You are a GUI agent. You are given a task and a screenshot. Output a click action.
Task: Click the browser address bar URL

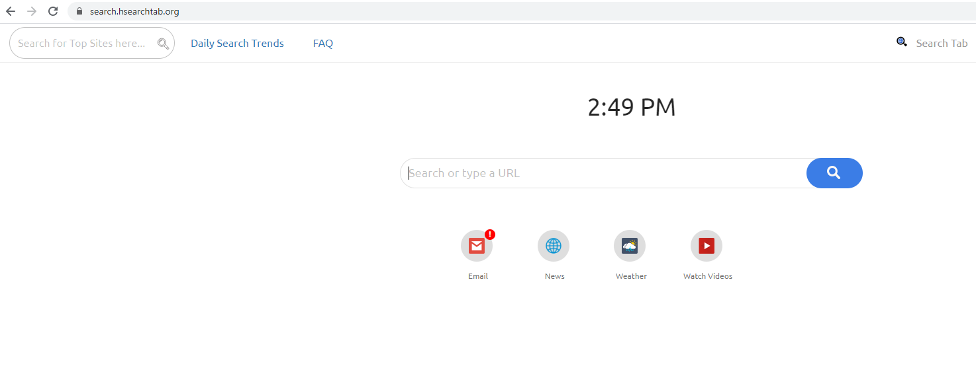click(x=134, y=11)
